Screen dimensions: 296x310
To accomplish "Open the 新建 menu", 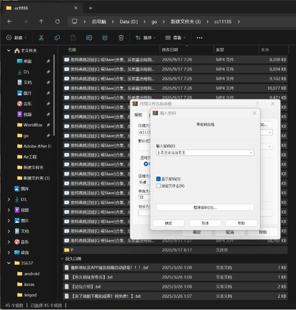I will click(16, 38).
